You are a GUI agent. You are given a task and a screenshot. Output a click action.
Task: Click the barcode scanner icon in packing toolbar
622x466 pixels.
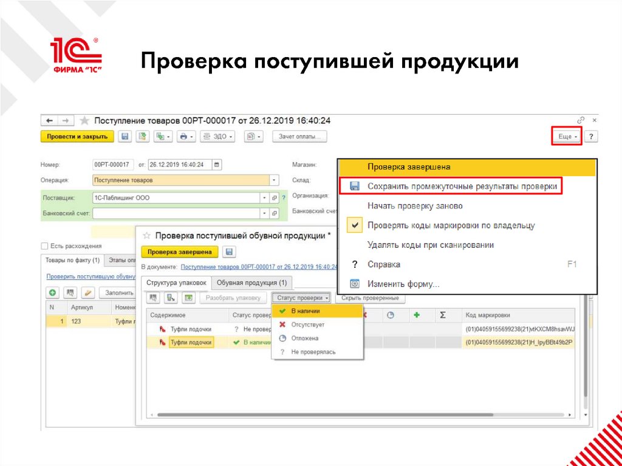click(x=153, y=298)
